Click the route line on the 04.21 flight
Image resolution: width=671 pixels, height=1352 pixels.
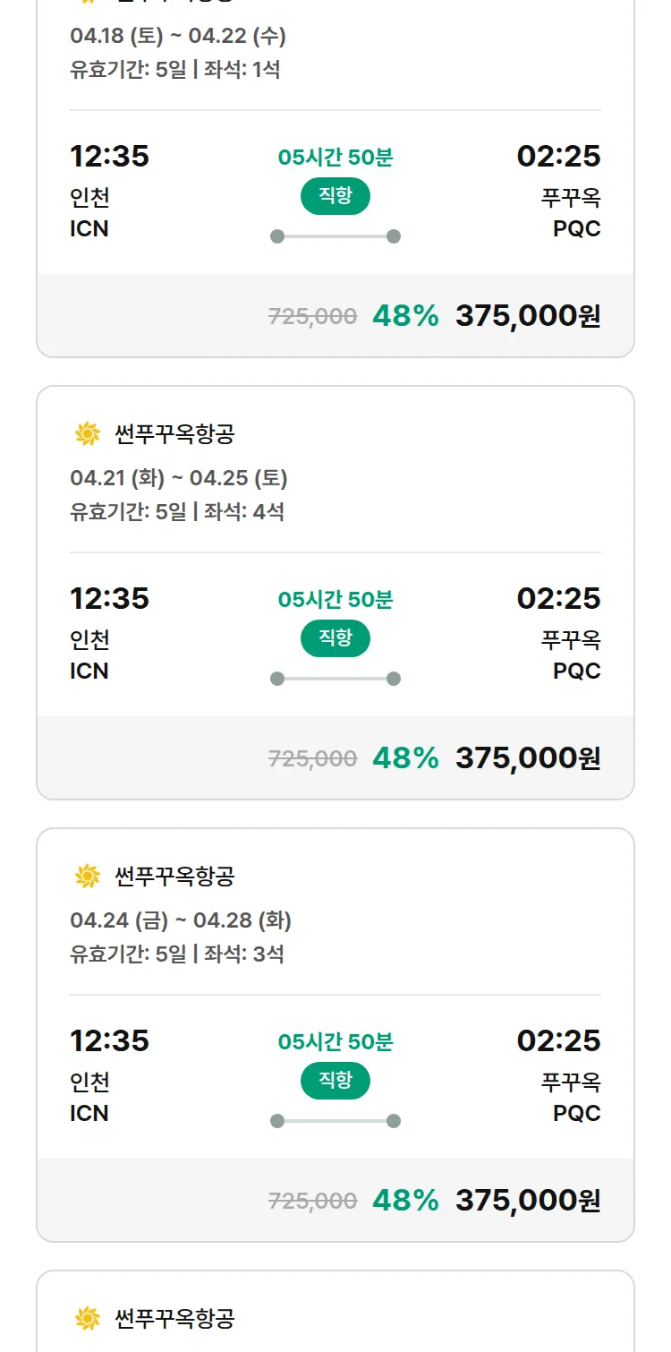point(335,679)
